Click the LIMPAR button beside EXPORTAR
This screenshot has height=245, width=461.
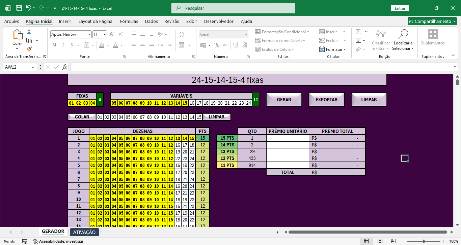[369, 100]
